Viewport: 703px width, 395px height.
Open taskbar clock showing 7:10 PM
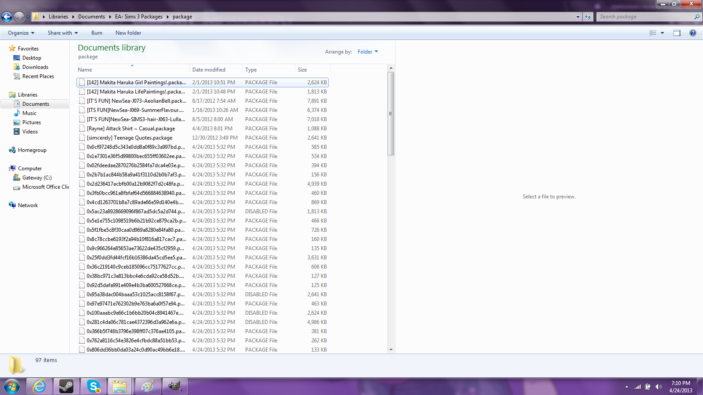(x=681, y=387)
